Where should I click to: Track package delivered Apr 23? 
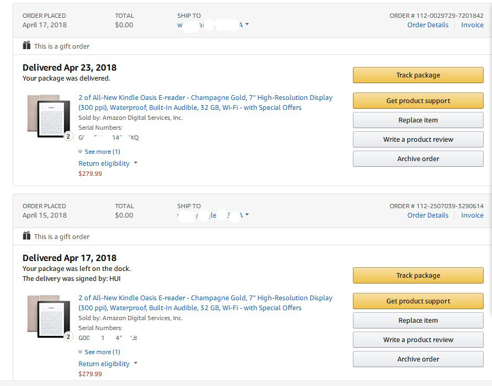pos(418,75)
